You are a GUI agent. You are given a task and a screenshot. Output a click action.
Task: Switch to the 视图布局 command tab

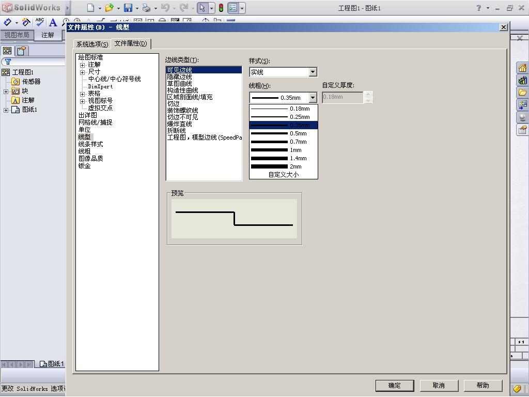point(17,35)
